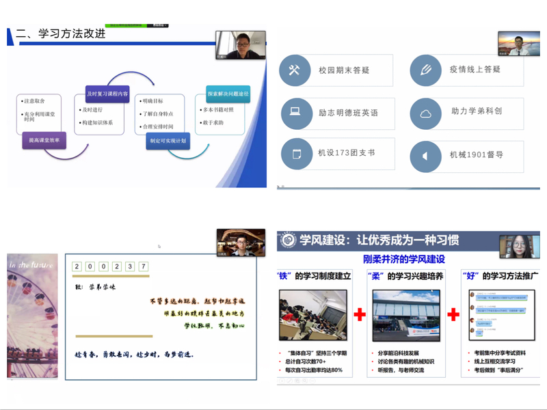Click the cloud icon beside 助力学弟科创

pyautogui.click(x=425, y=113)
